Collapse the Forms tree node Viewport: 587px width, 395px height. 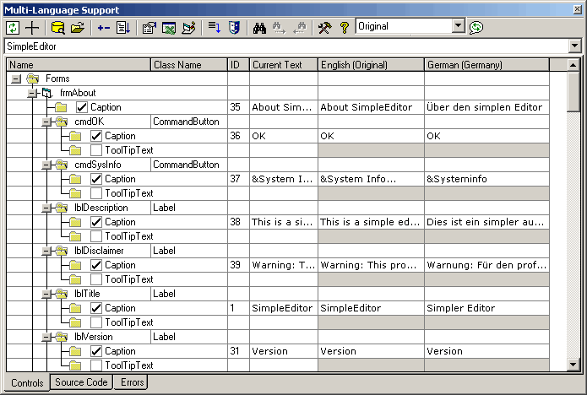click(14, 78)
